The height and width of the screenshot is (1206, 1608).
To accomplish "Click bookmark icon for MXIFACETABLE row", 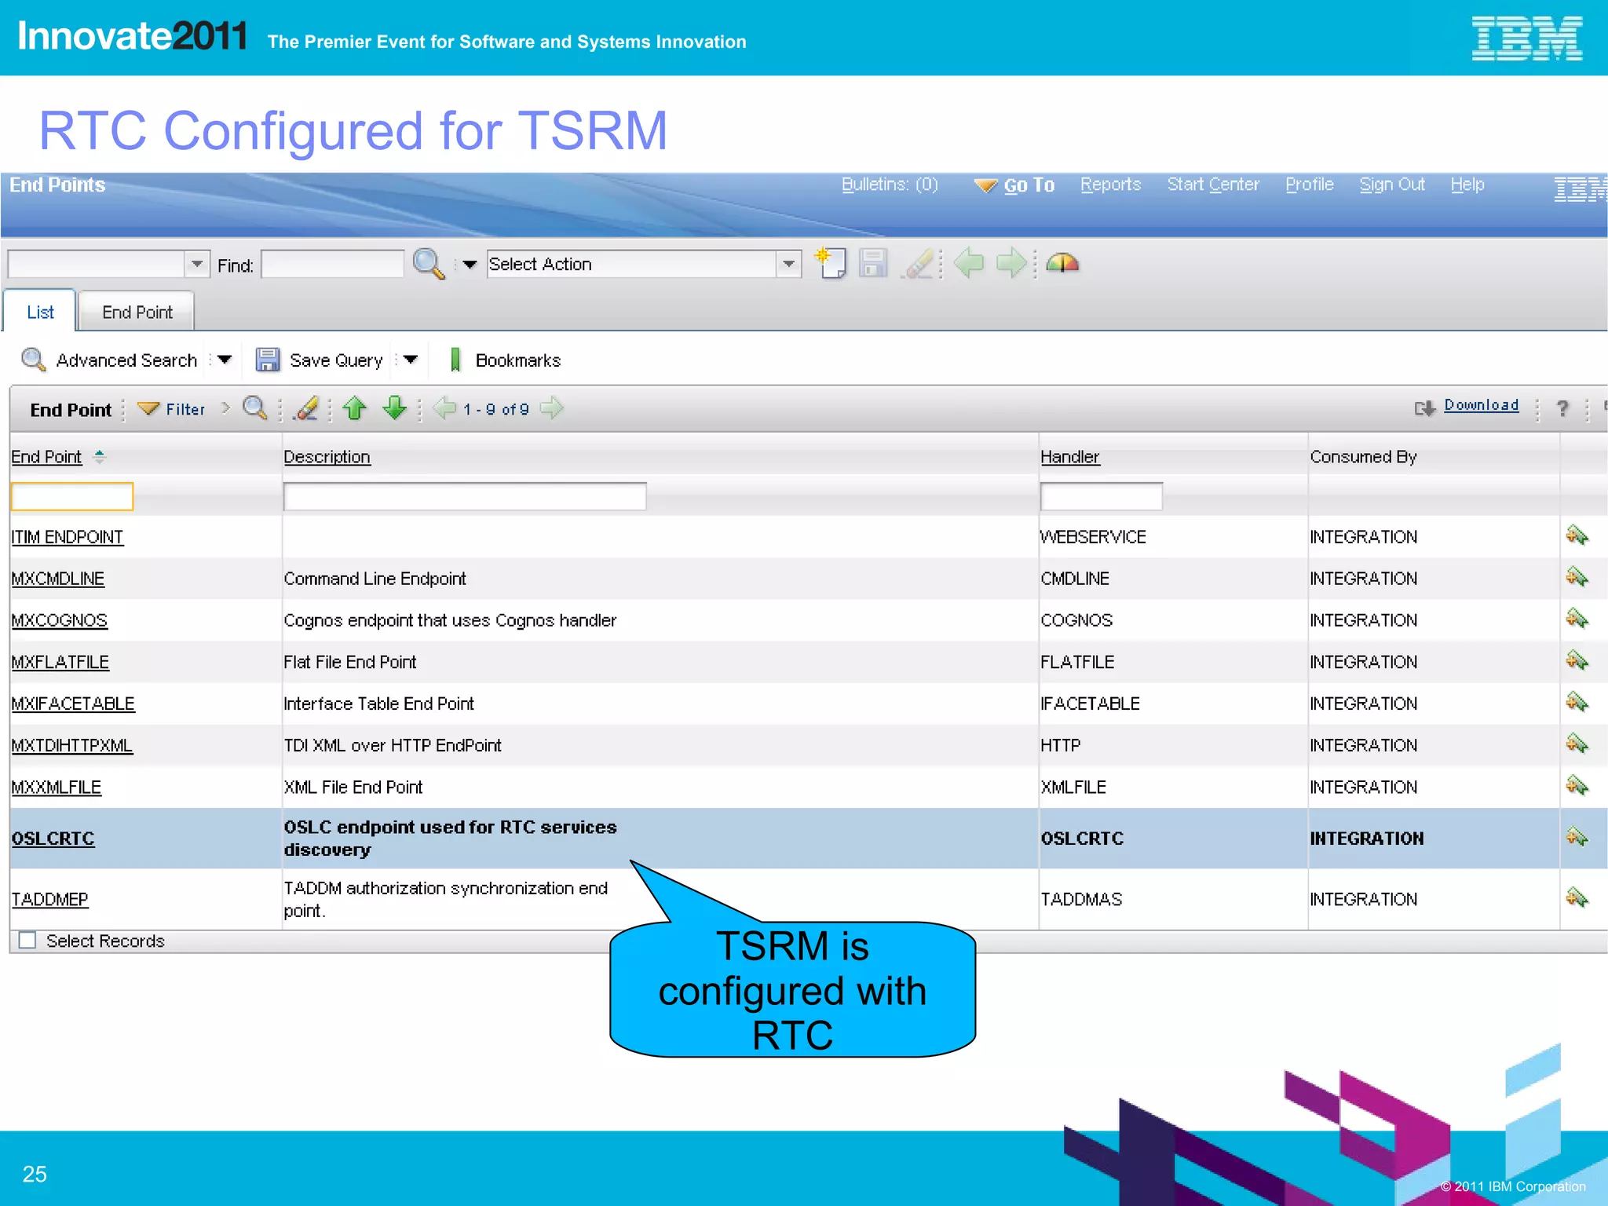I will [x=1577, y=703].
